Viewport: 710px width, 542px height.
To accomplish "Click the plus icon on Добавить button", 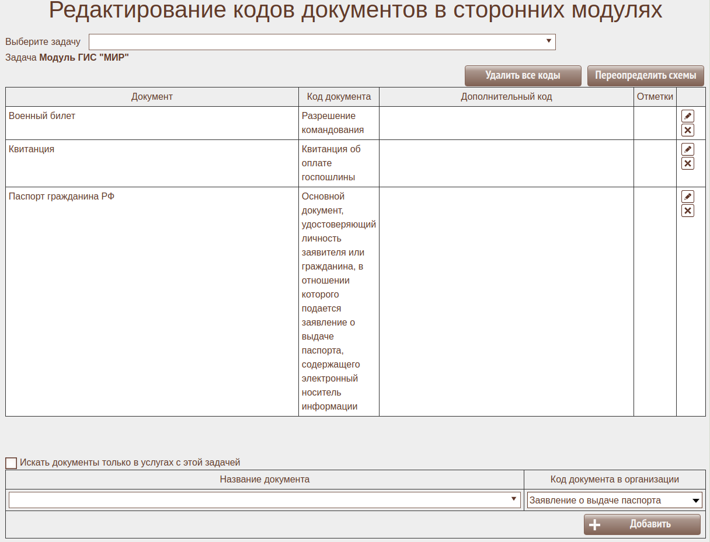I will (x=594, y=524).
